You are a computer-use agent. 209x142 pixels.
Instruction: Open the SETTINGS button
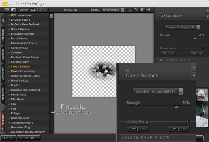tap(28, 138)
